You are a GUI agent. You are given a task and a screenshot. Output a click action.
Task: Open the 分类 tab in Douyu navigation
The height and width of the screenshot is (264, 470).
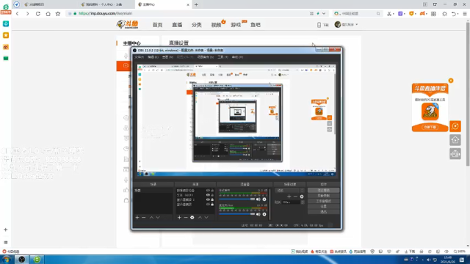(197, 25)
